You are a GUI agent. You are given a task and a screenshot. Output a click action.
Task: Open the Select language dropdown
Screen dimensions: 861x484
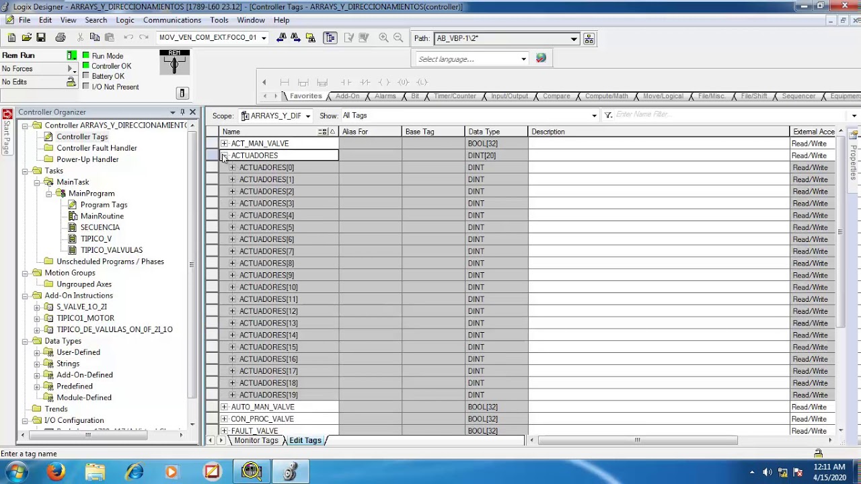pos(523,59)
